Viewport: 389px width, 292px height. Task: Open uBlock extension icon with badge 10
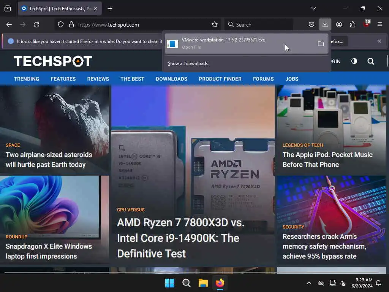367,24
